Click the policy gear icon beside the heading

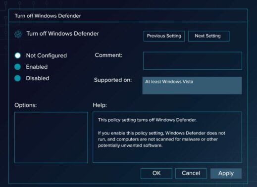tap(18, 34)
